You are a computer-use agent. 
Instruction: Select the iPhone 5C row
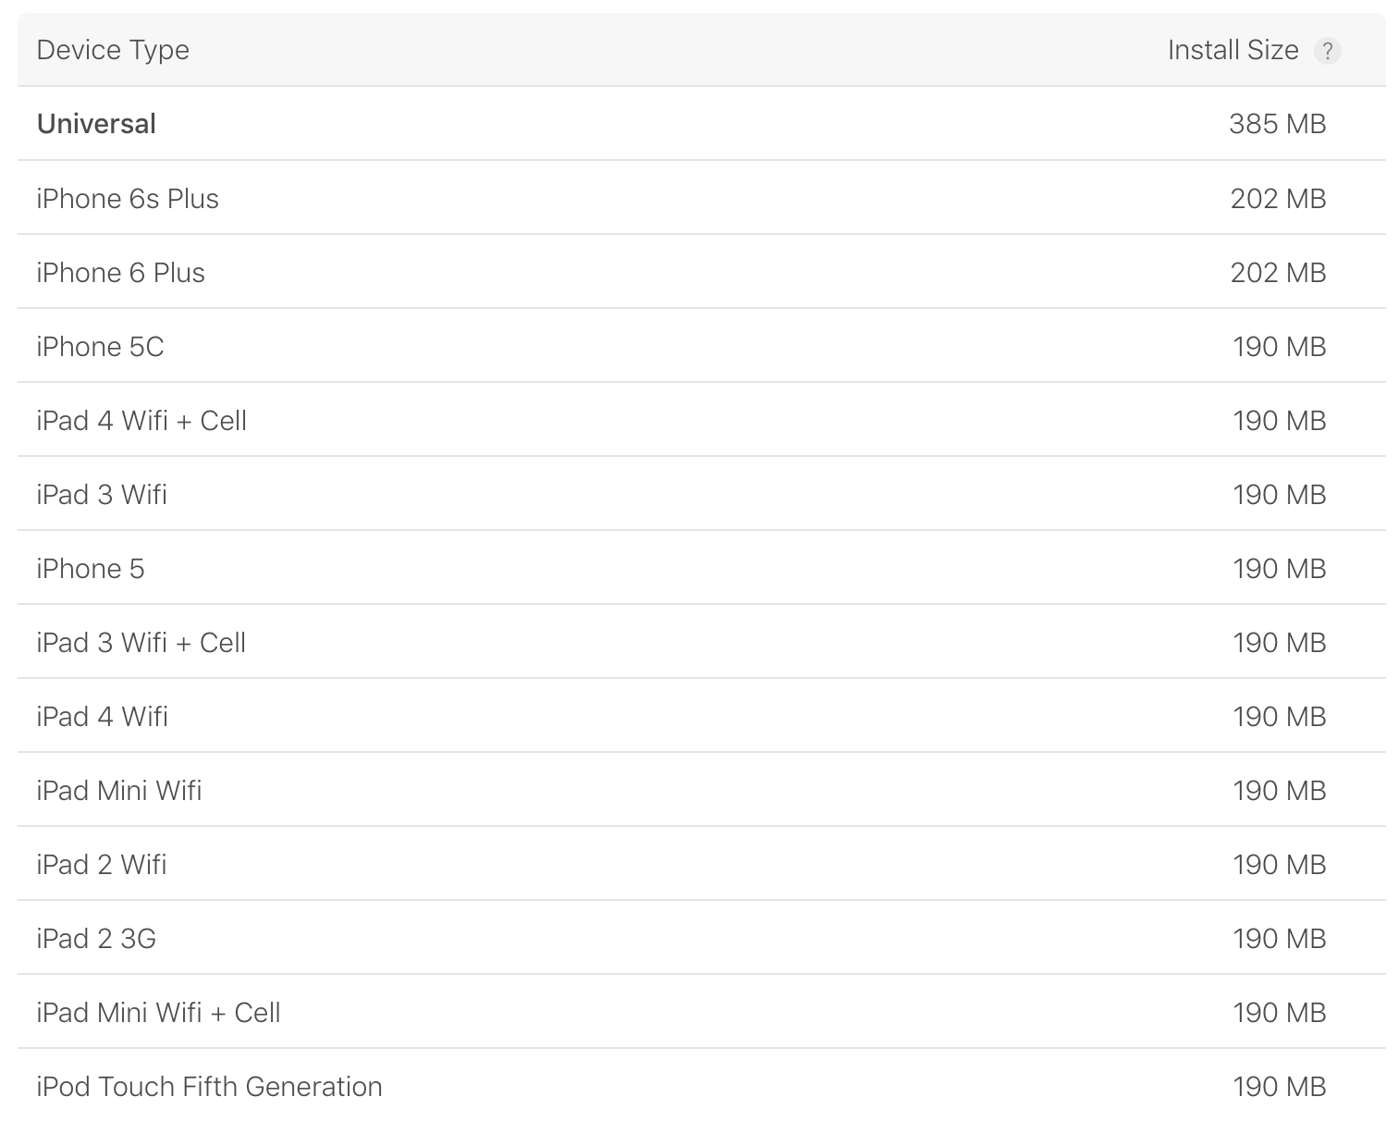(x=701, y=346)
